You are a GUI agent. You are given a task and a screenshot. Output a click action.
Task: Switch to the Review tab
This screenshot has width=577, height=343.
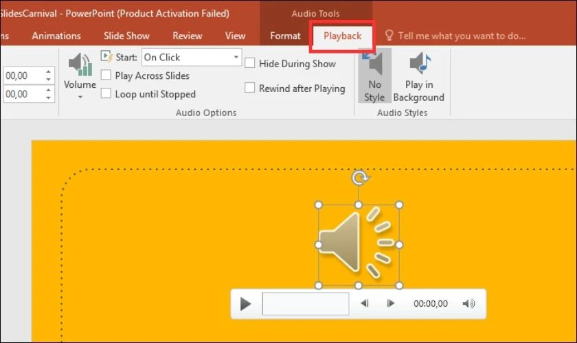[x=188, y=36]
